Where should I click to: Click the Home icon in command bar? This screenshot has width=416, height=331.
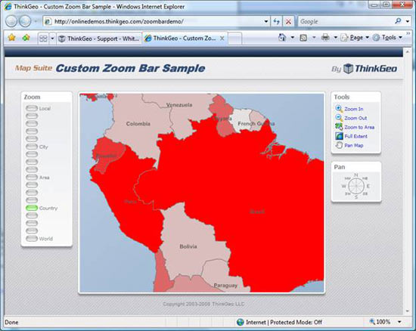coord(282,38)
